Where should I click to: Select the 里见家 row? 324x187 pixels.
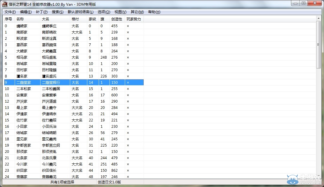coord(74,139)
